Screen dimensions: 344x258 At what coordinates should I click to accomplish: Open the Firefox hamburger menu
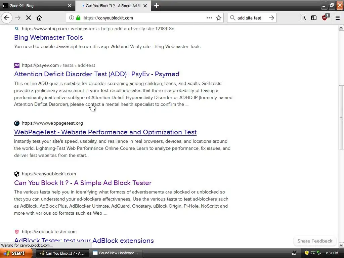337,18
